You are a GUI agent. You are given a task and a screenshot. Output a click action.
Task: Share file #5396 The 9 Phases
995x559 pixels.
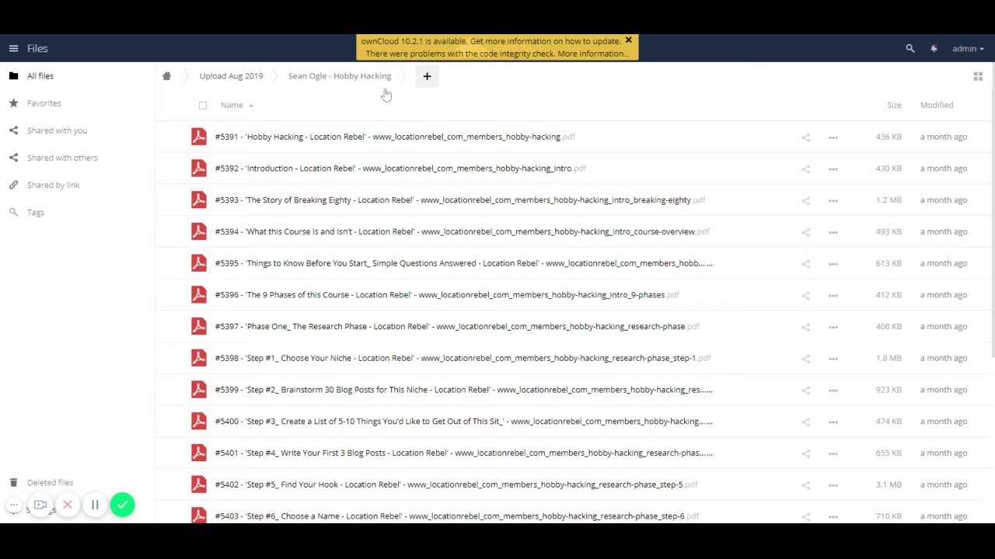pyautogui.click(x=806, y=295)
